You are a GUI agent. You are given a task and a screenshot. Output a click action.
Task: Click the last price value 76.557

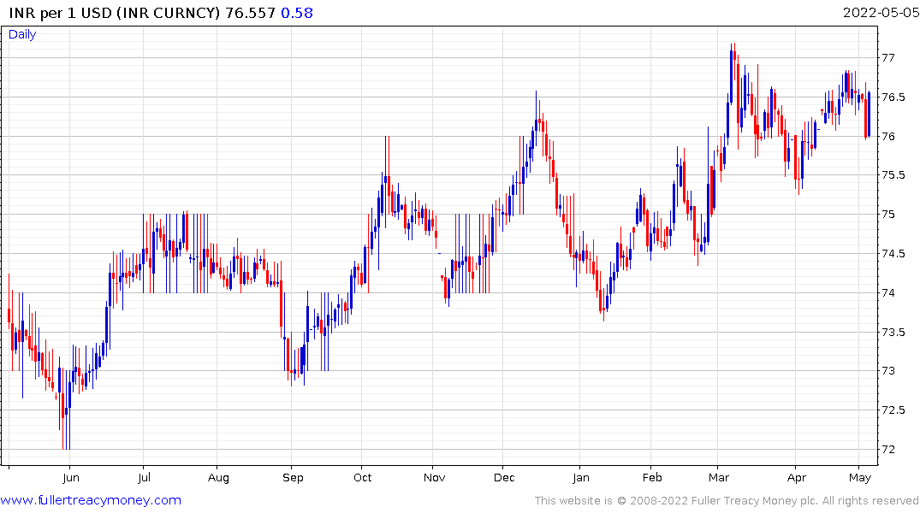click(x=251, y=13)
